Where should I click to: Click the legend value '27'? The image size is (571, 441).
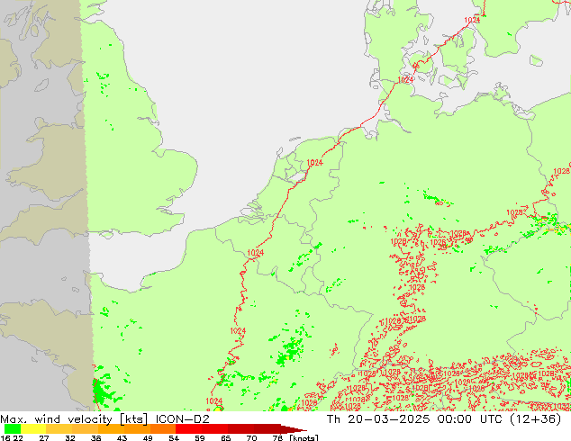click(44, 437)
